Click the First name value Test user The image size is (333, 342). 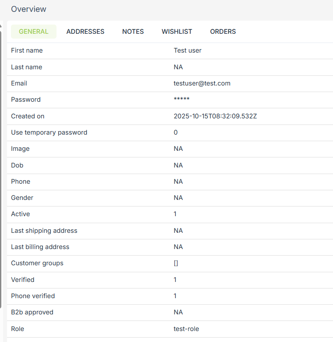[188, 50]
